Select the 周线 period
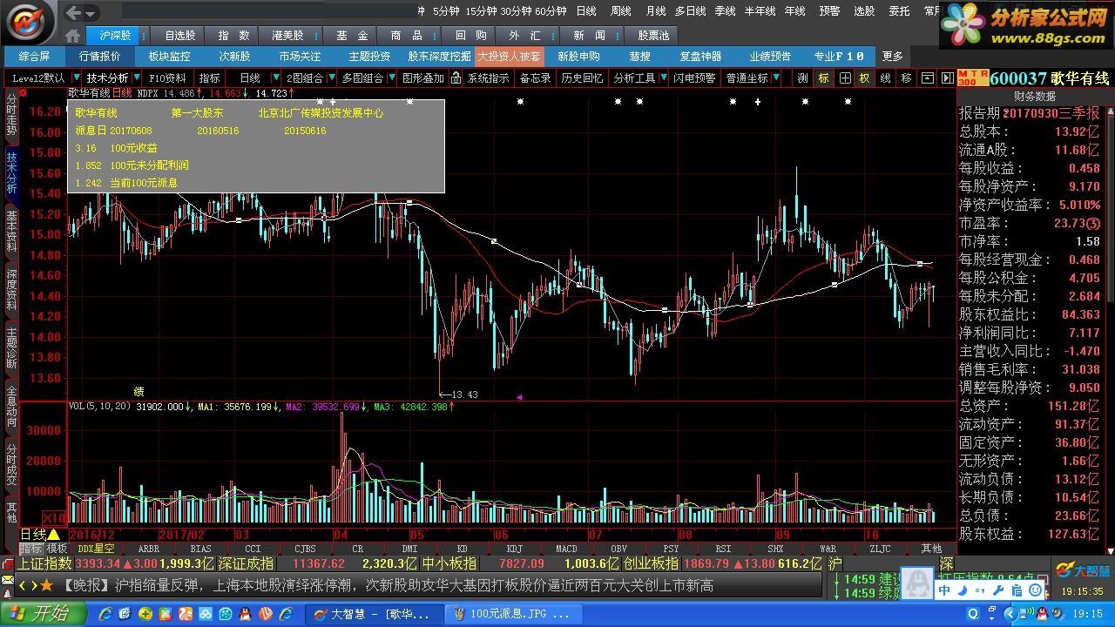The image size is (1115, 627). point(621,11)
